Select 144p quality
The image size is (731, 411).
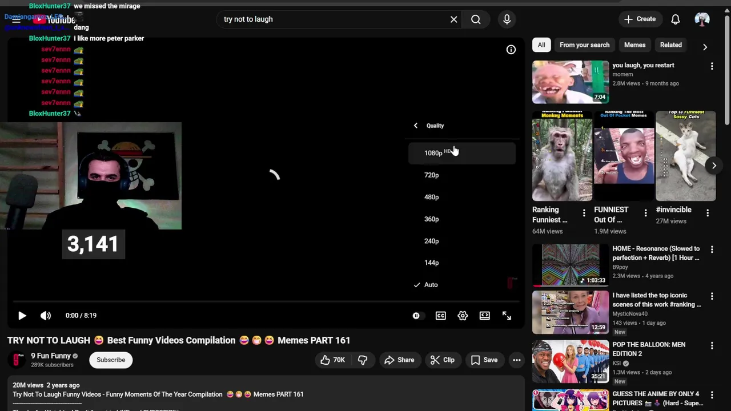(x=462, y=263)
